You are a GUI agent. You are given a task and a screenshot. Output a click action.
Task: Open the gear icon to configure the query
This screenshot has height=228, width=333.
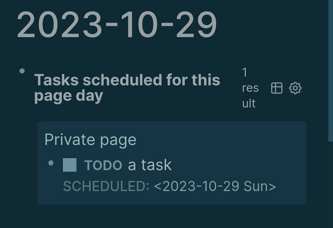pos(296,88)
